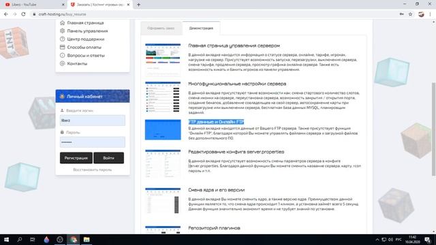Screen dimensions: 436x245
Task: Go back in browser history
Action: click(6, 14)
